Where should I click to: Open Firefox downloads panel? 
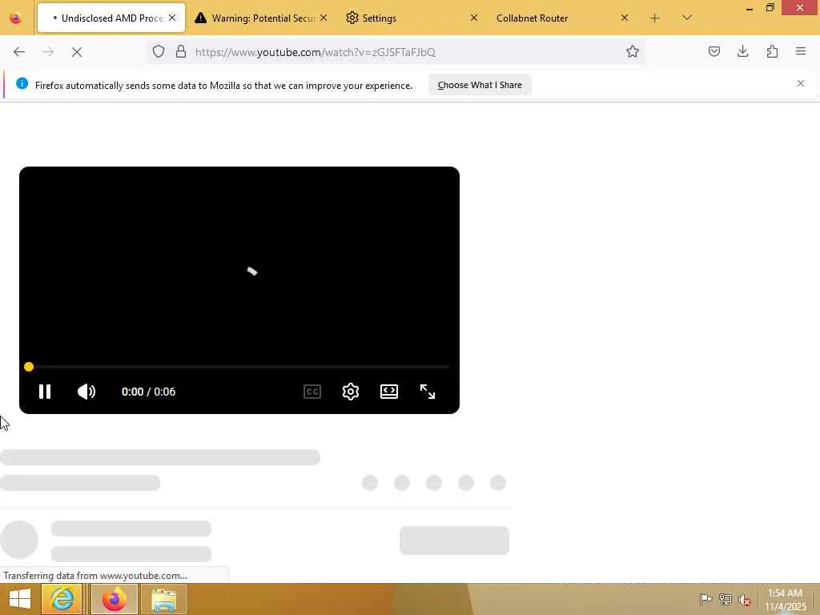click(x=742, y=51)
